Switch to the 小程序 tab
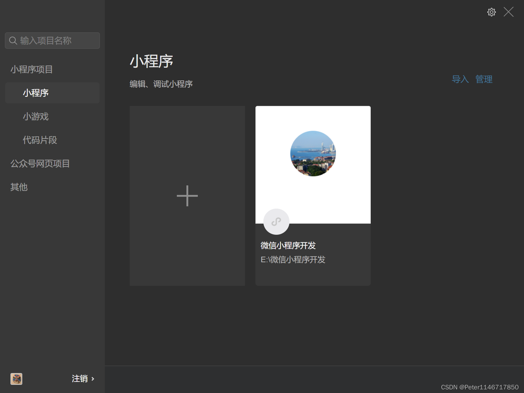The width and height of the screenshot is (524, 393). click(36, 93)
